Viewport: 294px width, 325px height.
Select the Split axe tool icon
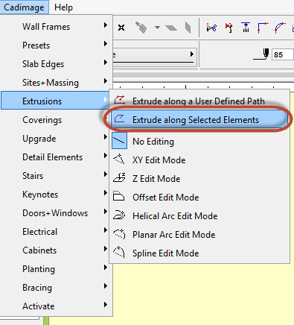click(229, 28)
